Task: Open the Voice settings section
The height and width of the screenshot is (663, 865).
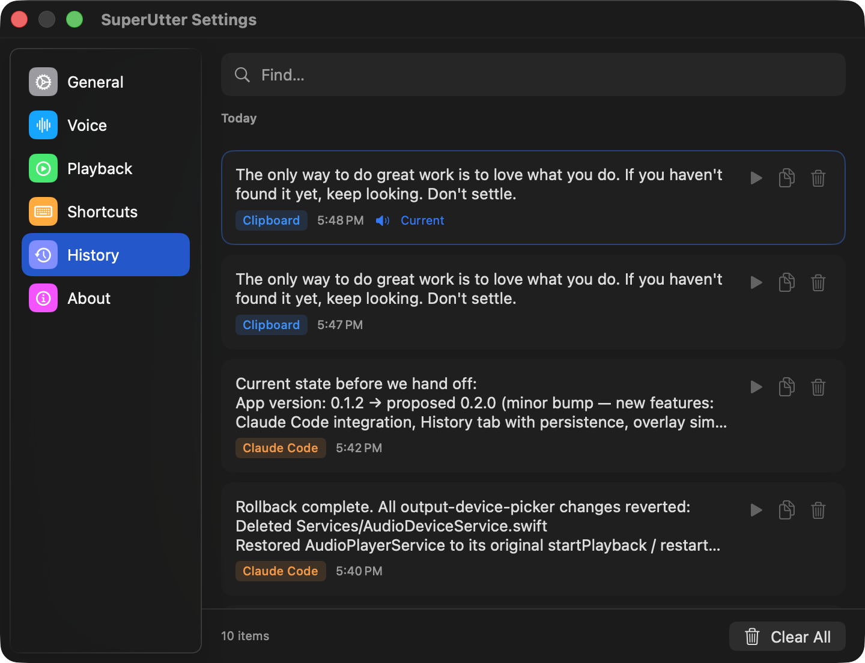Action: 106,126
